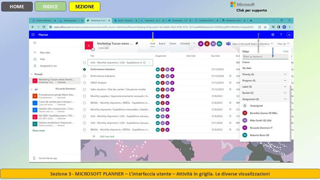The image size is (320, 180).
Task: Click the INDICE button
Action: click(x=50, y=6)
